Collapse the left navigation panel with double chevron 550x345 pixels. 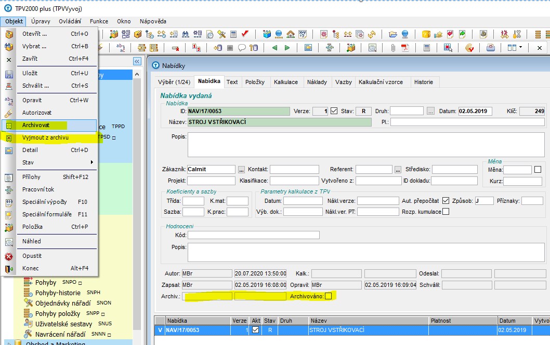click(x=137, y=62)
